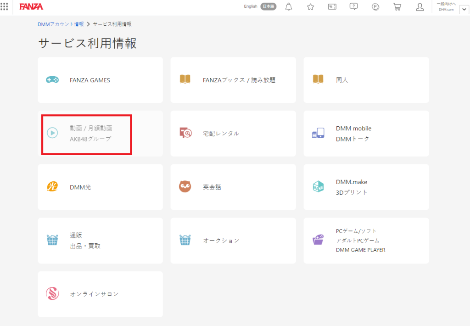The image size is (470, 326).
Task: Check DMM points via the P icon
Action: pos(375,7)
